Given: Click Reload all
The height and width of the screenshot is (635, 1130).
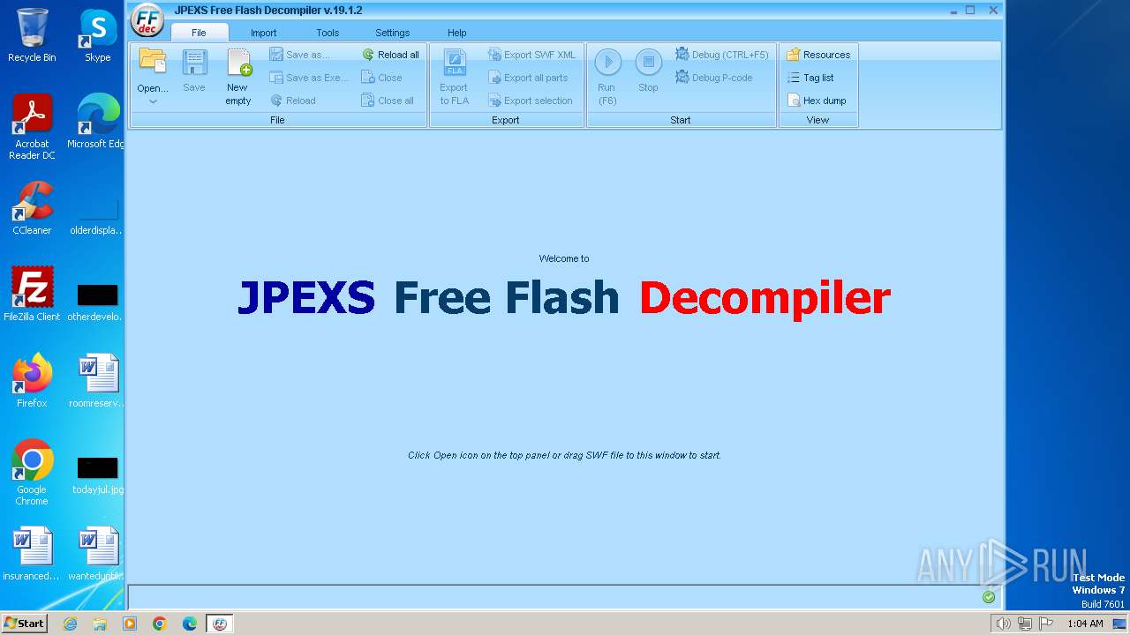Looking at the screenshot, I should 391,55.
